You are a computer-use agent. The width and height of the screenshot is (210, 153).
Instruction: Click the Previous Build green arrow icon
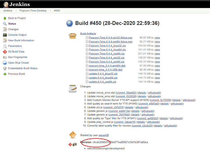[x=5, y=74]
